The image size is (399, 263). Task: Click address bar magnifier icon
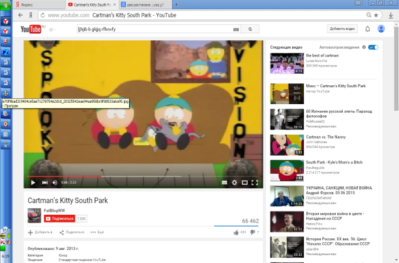(368, 15)
